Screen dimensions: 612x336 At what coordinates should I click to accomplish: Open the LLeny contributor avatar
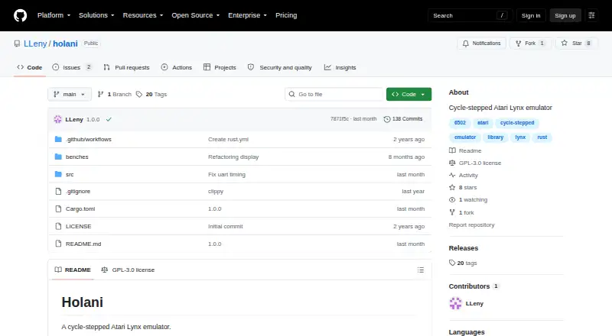[x=455, y=303]
